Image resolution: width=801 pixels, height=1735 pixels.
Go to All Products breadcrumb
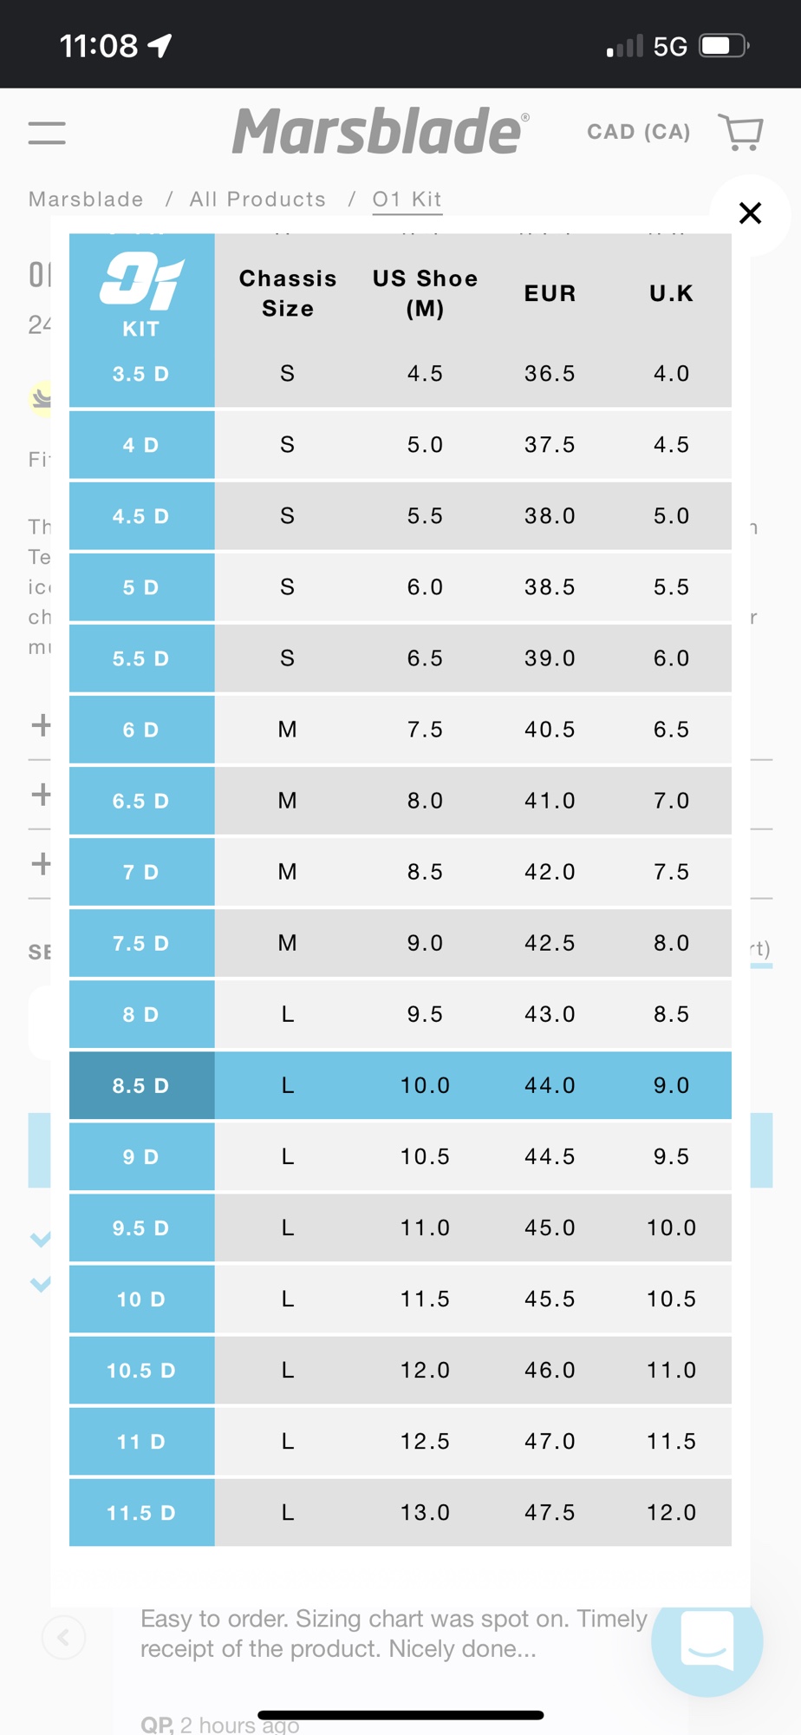257,200
